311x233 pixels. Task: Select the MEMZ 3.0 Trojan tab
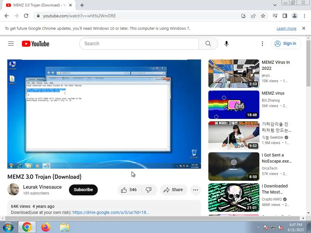click(x=39, y=5)
